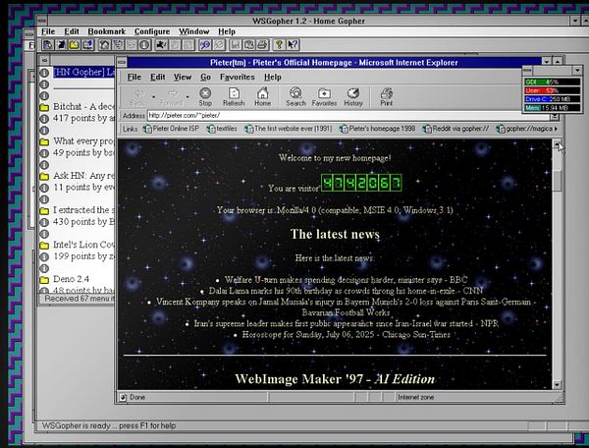Screen dimensions: 589x448
Task: Click the arrow-with-question-mark context help icon
Action: (293, 45)
